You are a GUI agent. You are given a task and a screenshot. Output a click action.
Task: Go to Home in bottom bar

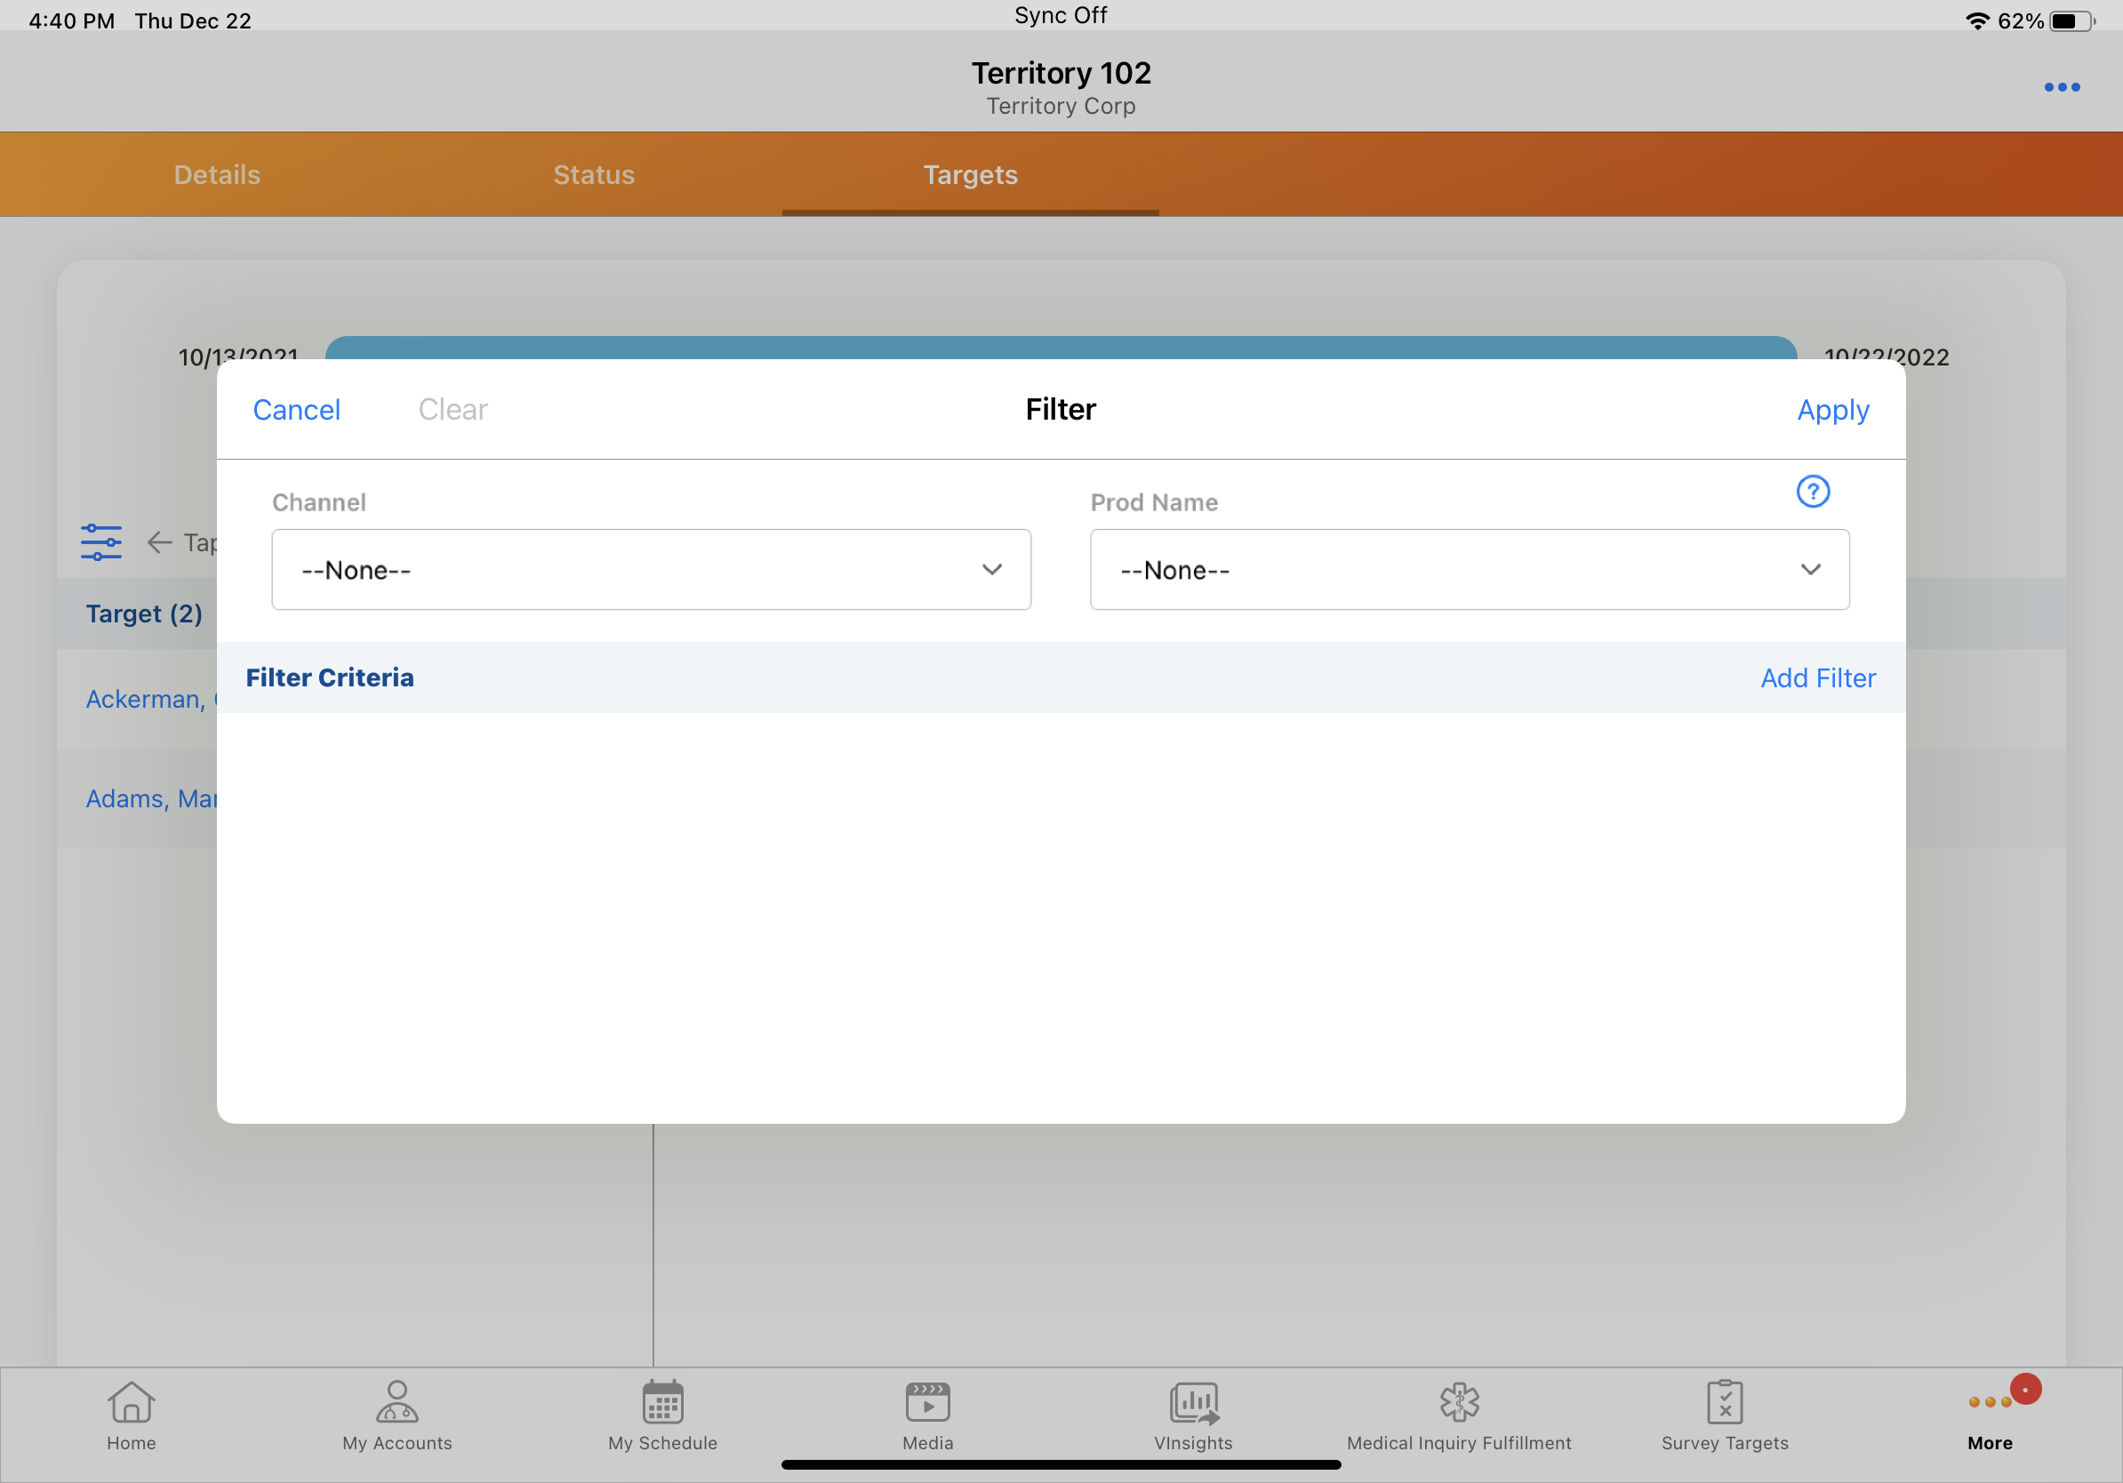coord(132,1415)
